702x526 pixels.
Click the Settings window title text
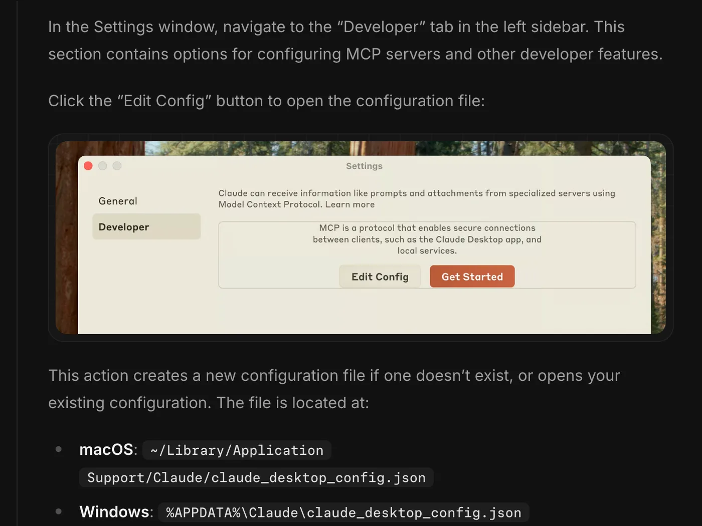tap(364, 166)
